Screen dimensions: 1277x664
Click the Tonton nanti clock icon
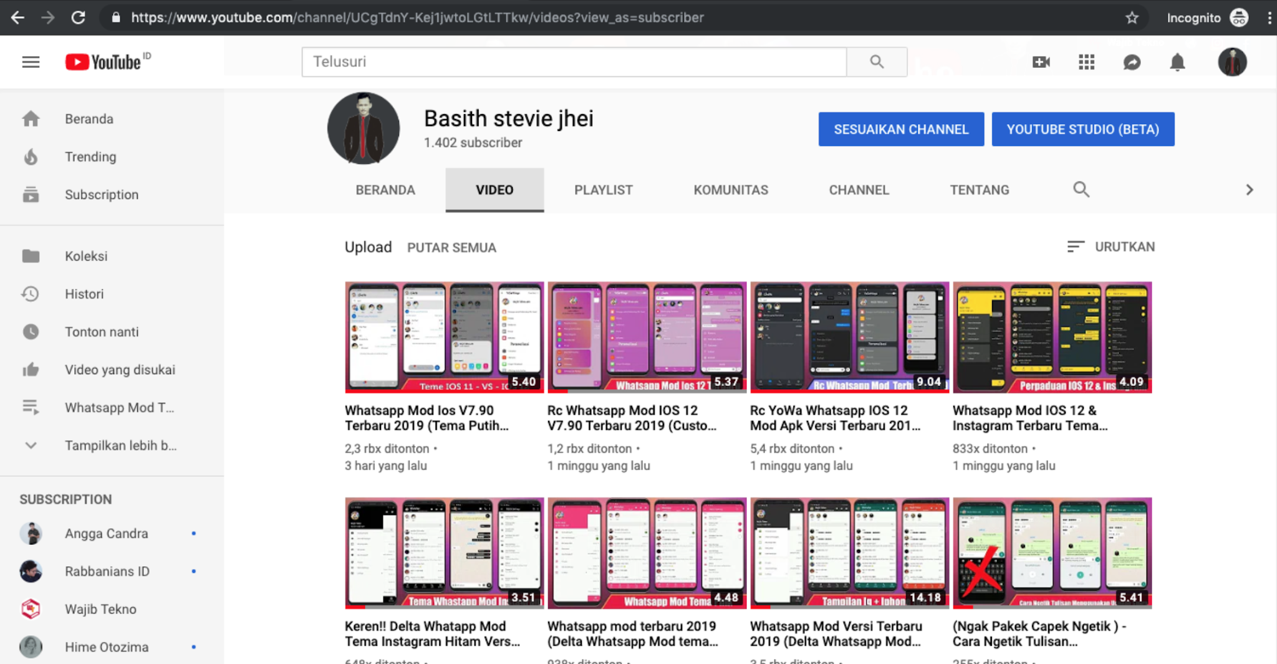[x=31, y=332]
